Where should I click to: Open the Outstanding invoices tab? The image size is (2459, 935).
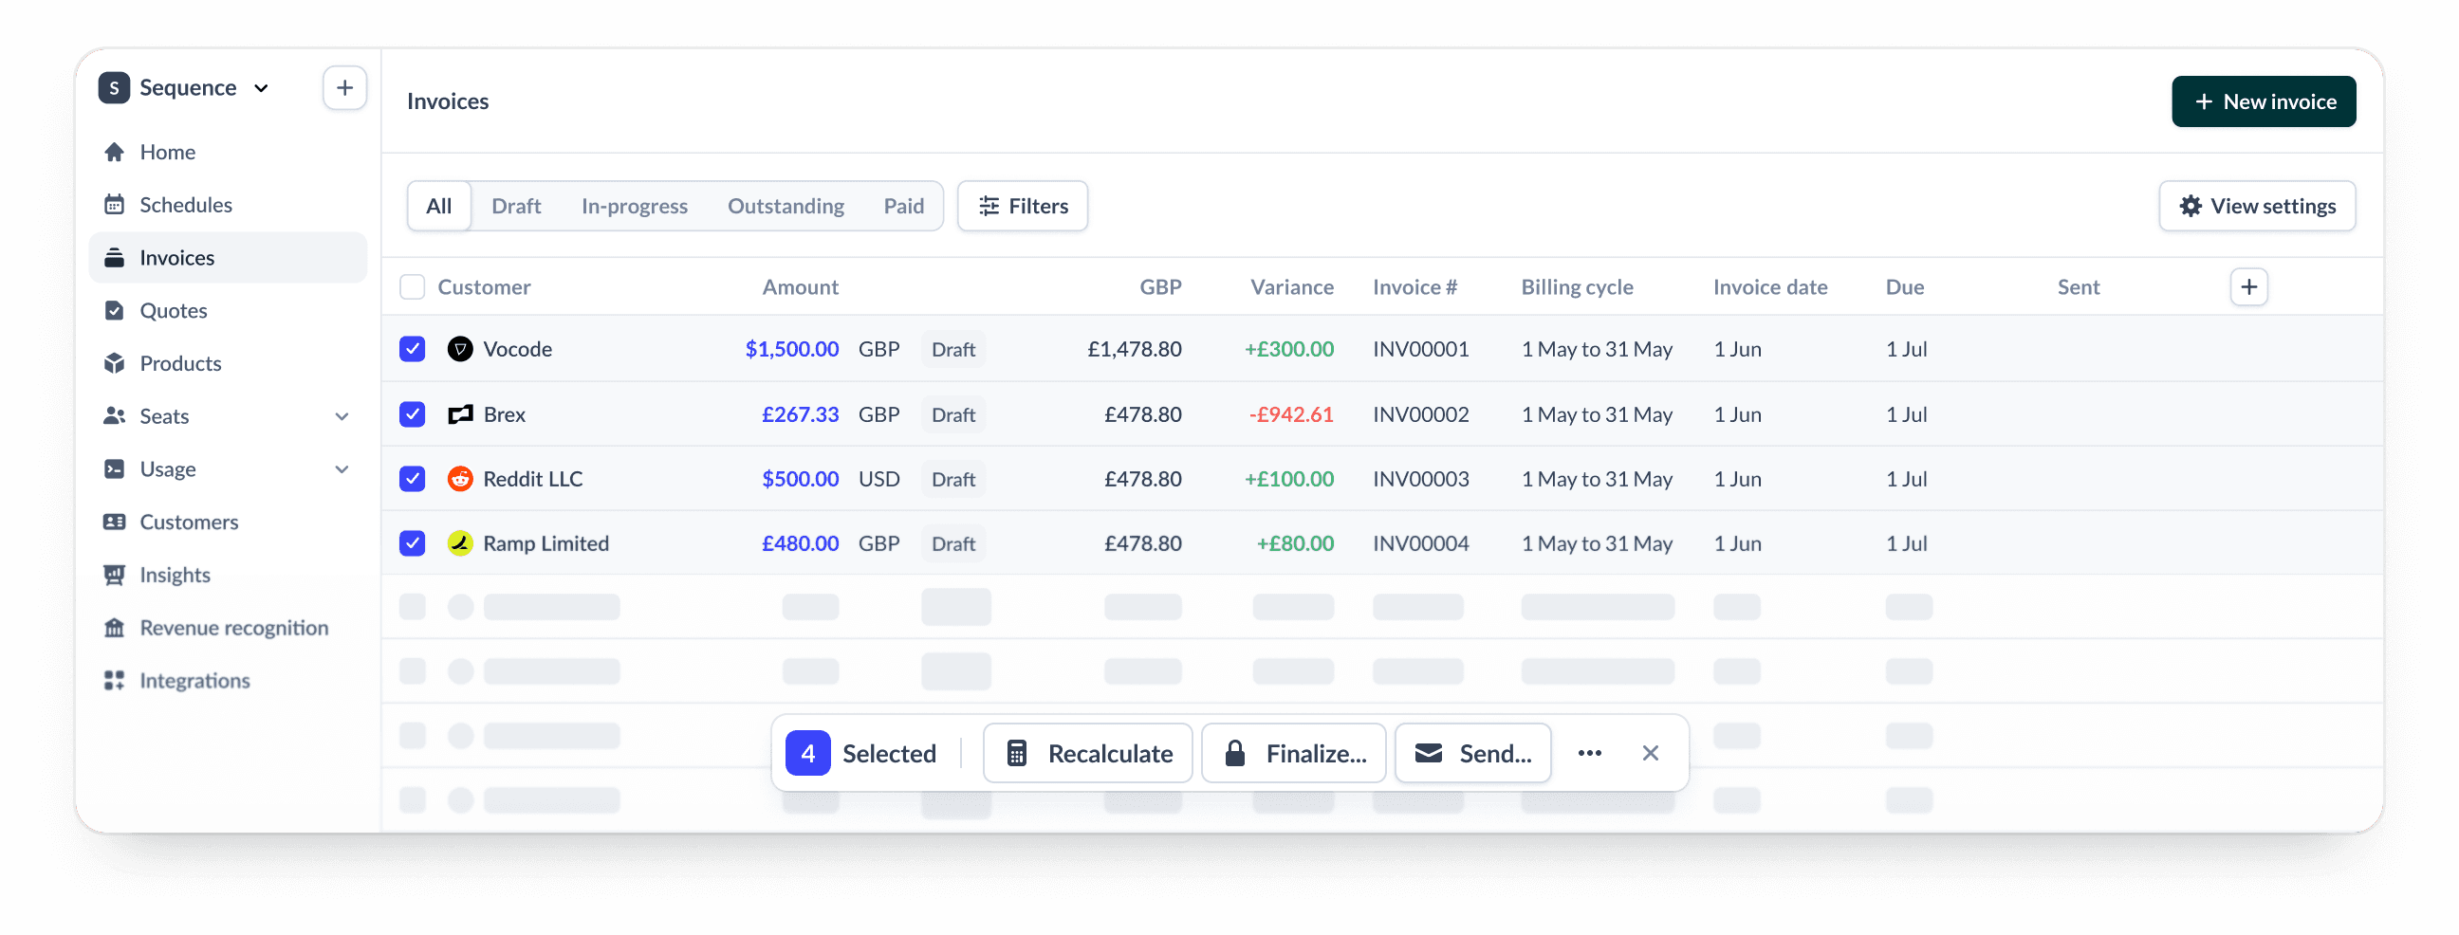pyautogui.click(x=786, y=205)
